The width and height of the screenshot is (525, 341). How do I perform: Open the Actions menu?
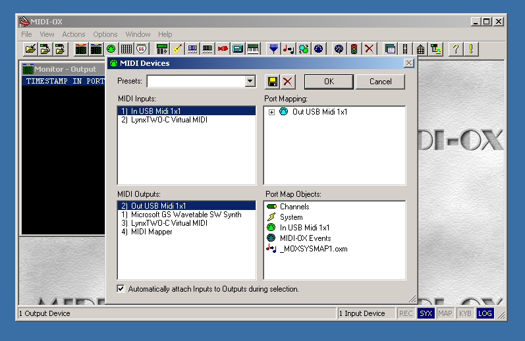coord(74,34)
